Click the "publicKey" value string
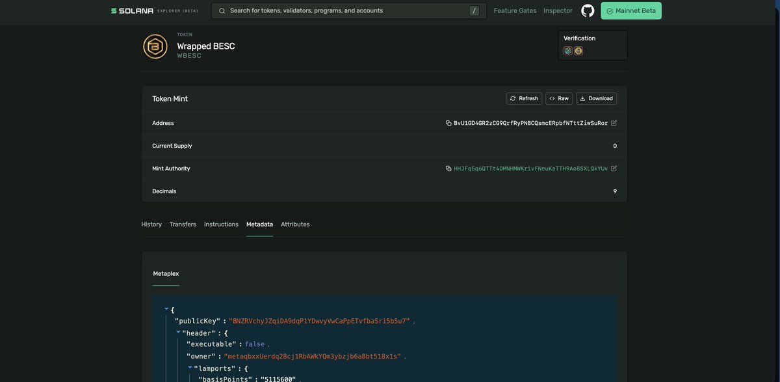The image size is (780, 382). tap(319, 321)
